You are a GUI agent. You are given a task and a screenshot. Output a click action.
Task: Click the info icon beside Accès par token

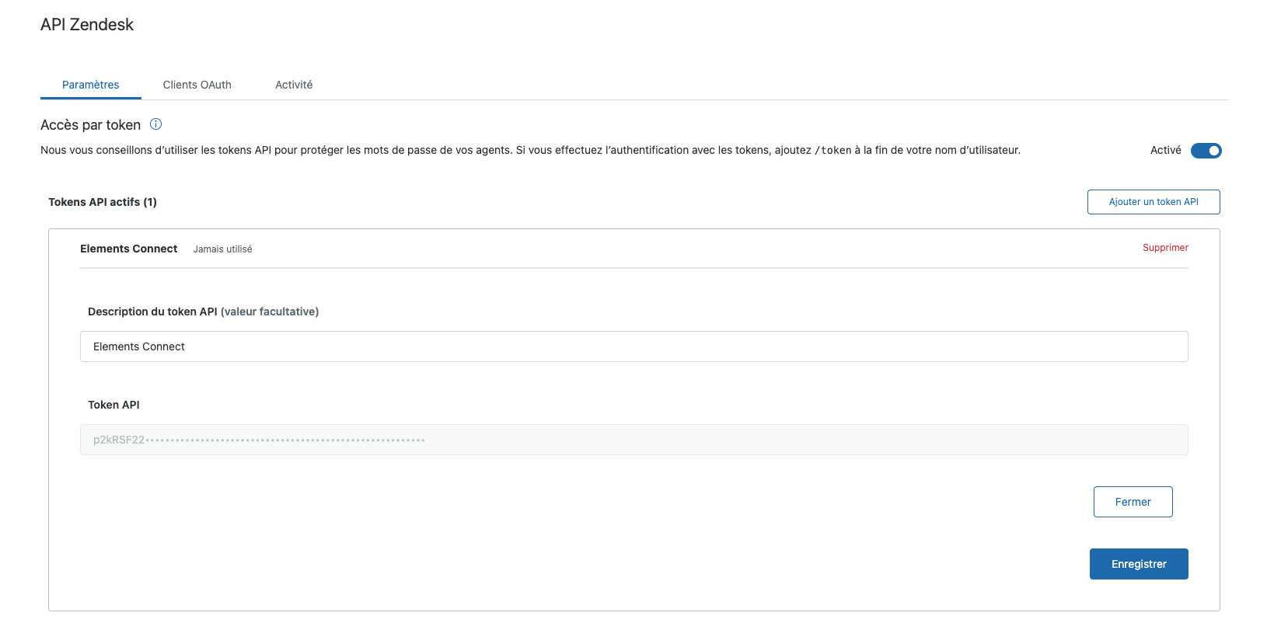pyautogui.click(x=155, y=124)
